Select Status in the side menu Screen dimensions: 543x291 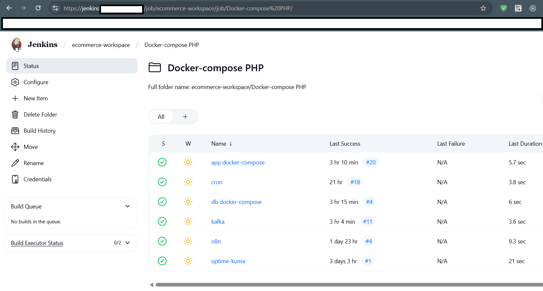(31, 66)
